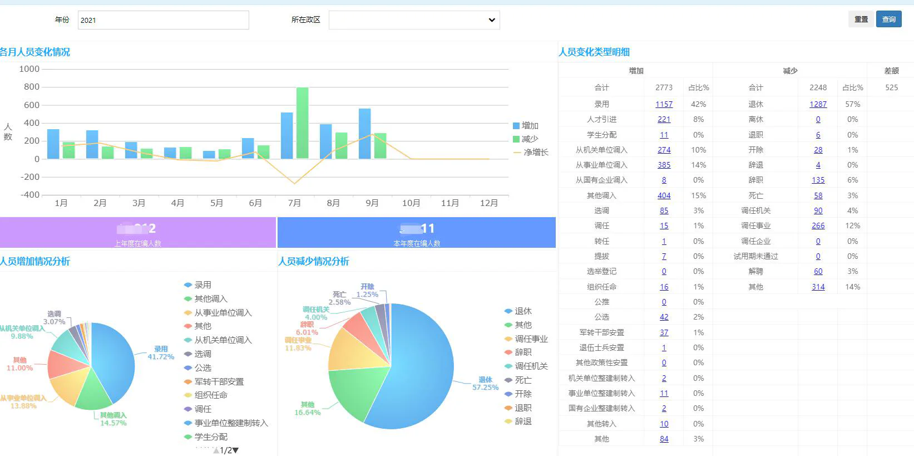
Task: Toggle 增加 legend in monthly chart
Action: (x=526, y=126)
